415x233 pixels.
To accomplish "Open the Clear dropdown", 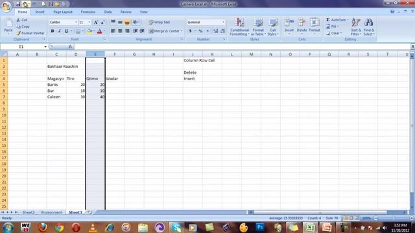I will point(335,33).
